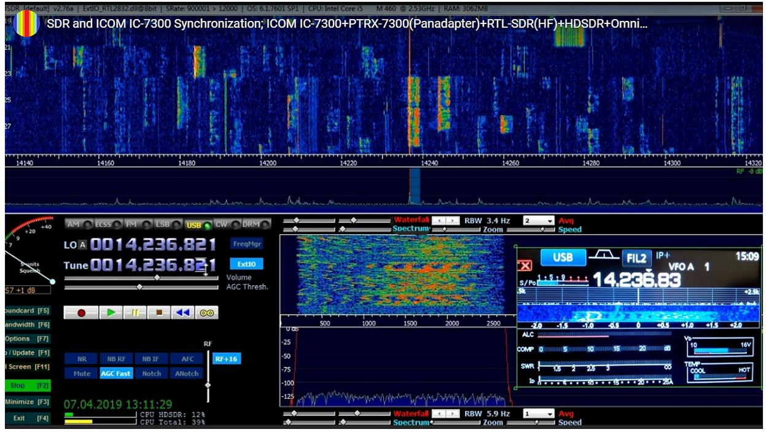The height and width of the screenshot is (432, 766).
Task: Adjust the Volume slider
Action: 141,278
